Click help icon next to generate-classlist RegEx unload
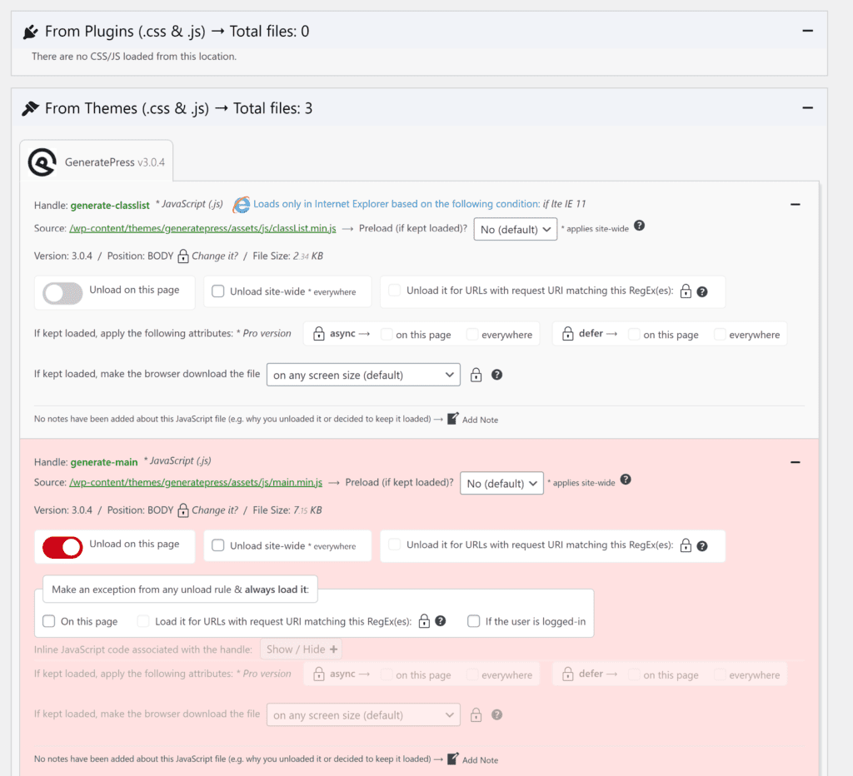This screenshot has width=853, height=776. tap(702, 292)
